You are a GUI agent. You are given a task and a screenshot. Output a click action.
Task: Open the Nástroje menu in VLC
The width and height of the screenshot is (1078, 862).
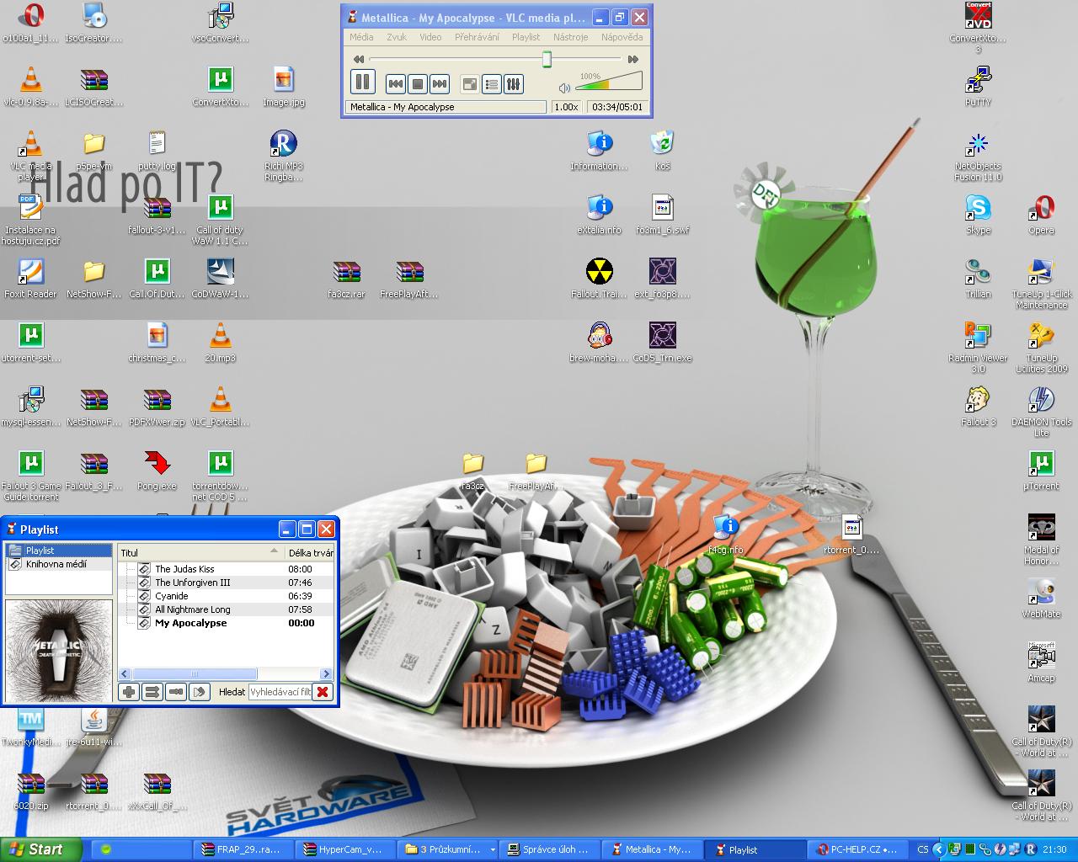[x=571, y=37]
